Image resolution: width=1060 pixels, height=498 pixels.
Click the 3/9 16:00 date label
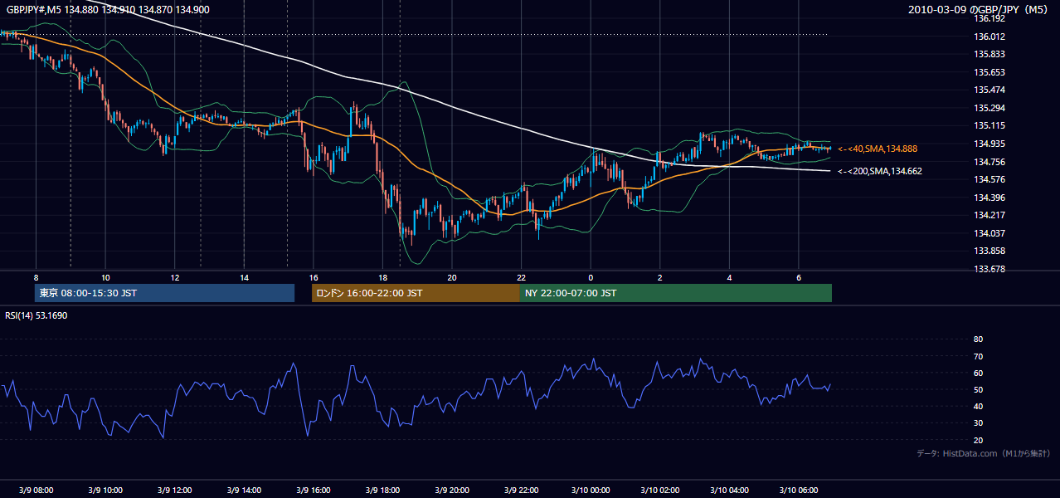point(313,491)
